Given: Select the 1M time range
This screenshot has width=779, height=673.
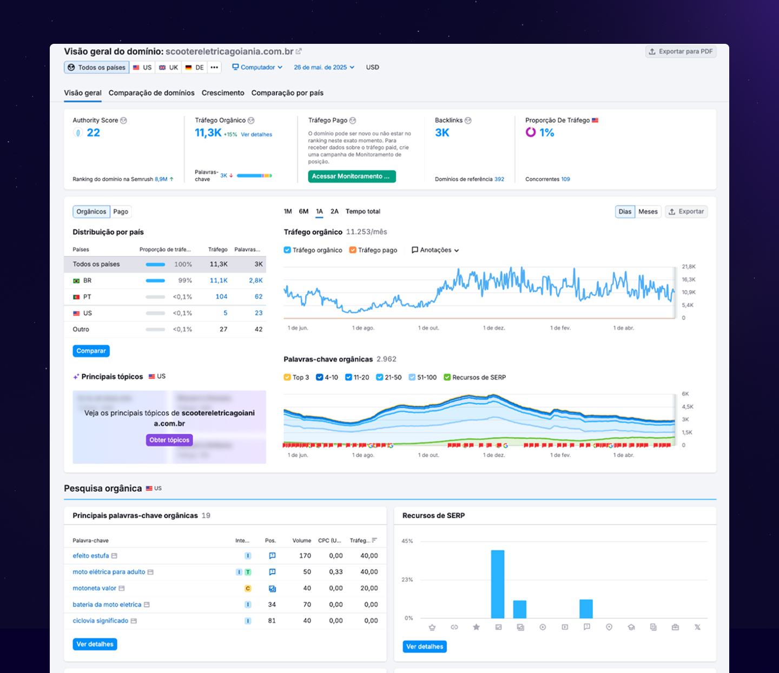Looking at the screenshot, I should click(x=288, y=212).
